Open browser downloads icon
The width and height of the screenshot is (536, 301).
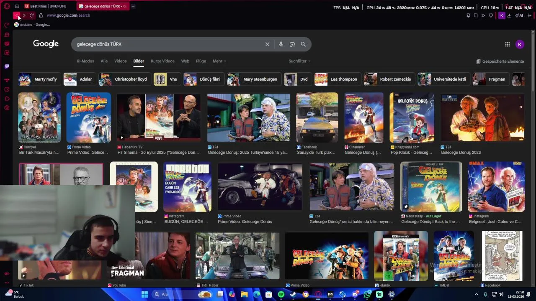[x=509, y=15]
